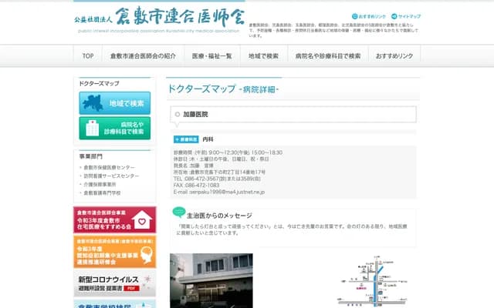
Task: Follow the サイトマップ header link
Action: (409, 16)
